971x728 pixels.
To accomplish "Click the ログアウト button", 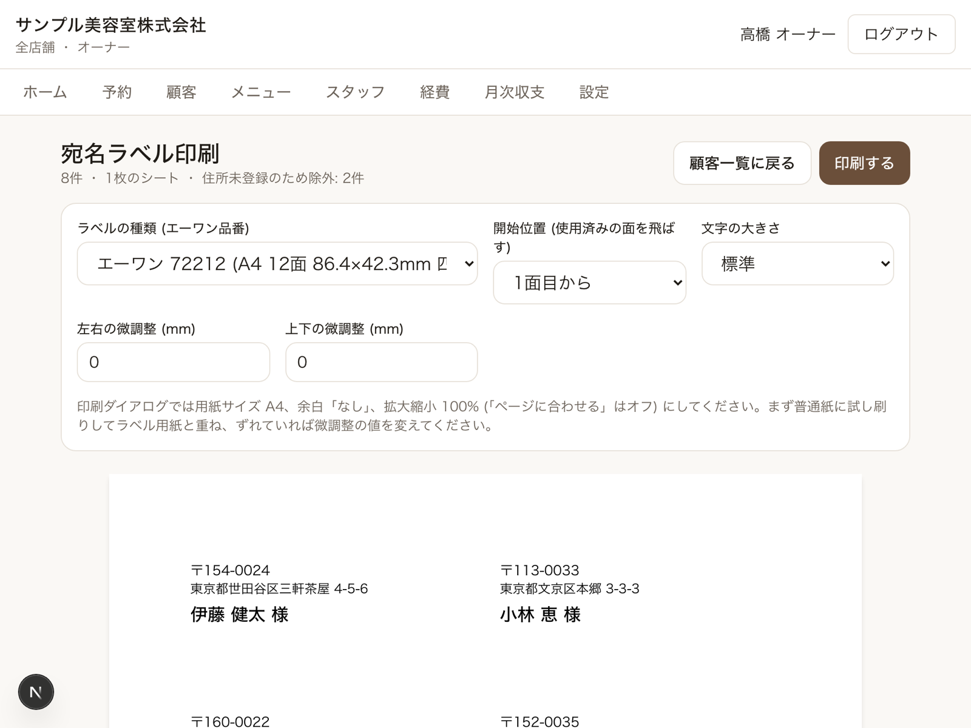I will tap(901, 35).
